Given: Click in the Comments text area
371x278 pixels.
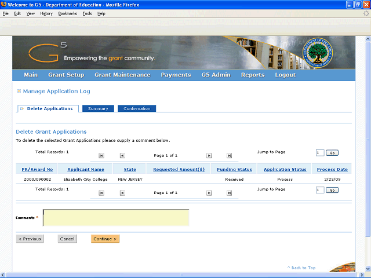Looking at the screenshot, I should coord(116,218).
